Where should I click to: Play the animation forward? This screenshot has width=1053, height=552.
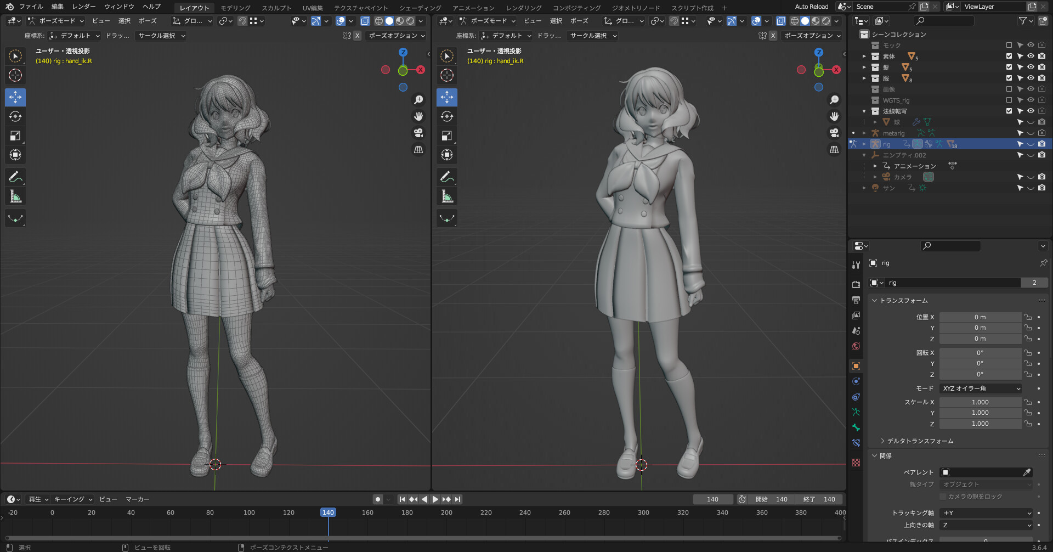point(435,499)
